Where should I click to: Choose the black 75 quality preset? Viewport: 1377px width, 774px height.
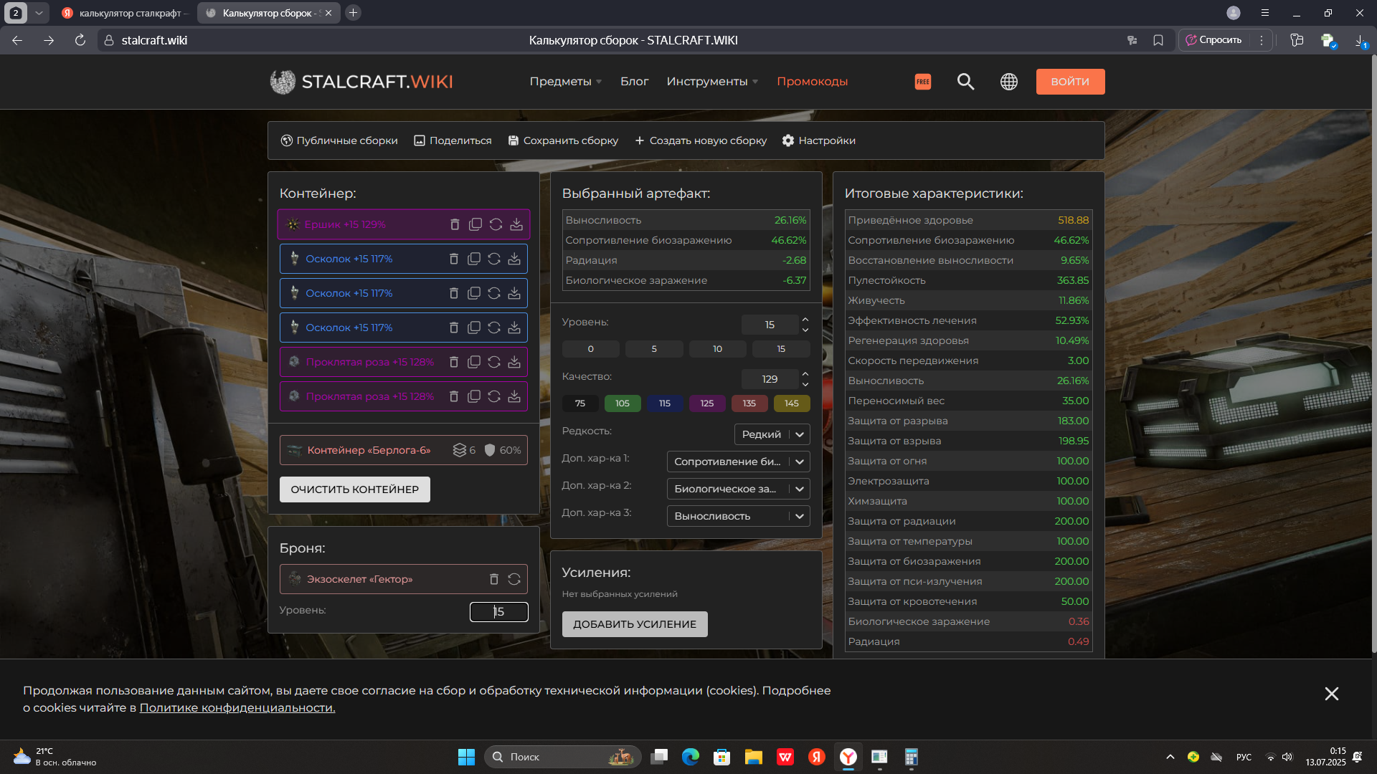click(580, 403)
